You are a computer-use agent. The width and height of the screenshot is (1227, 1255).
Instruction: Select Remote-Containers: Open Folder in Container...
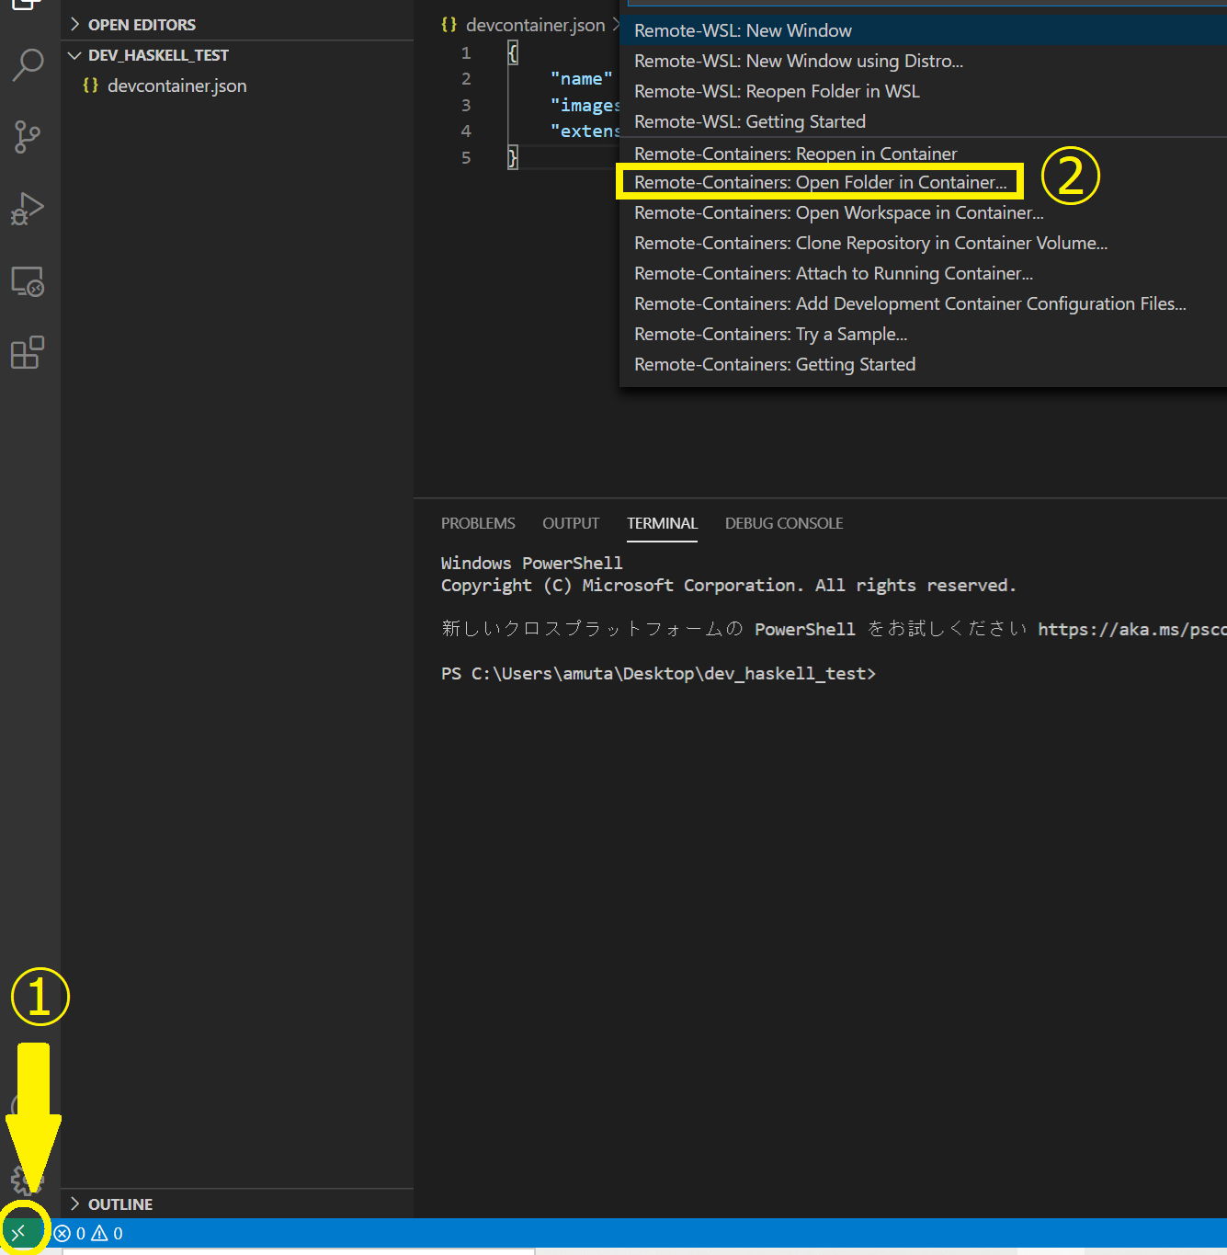pyautogui.click(x=923, y=182)
